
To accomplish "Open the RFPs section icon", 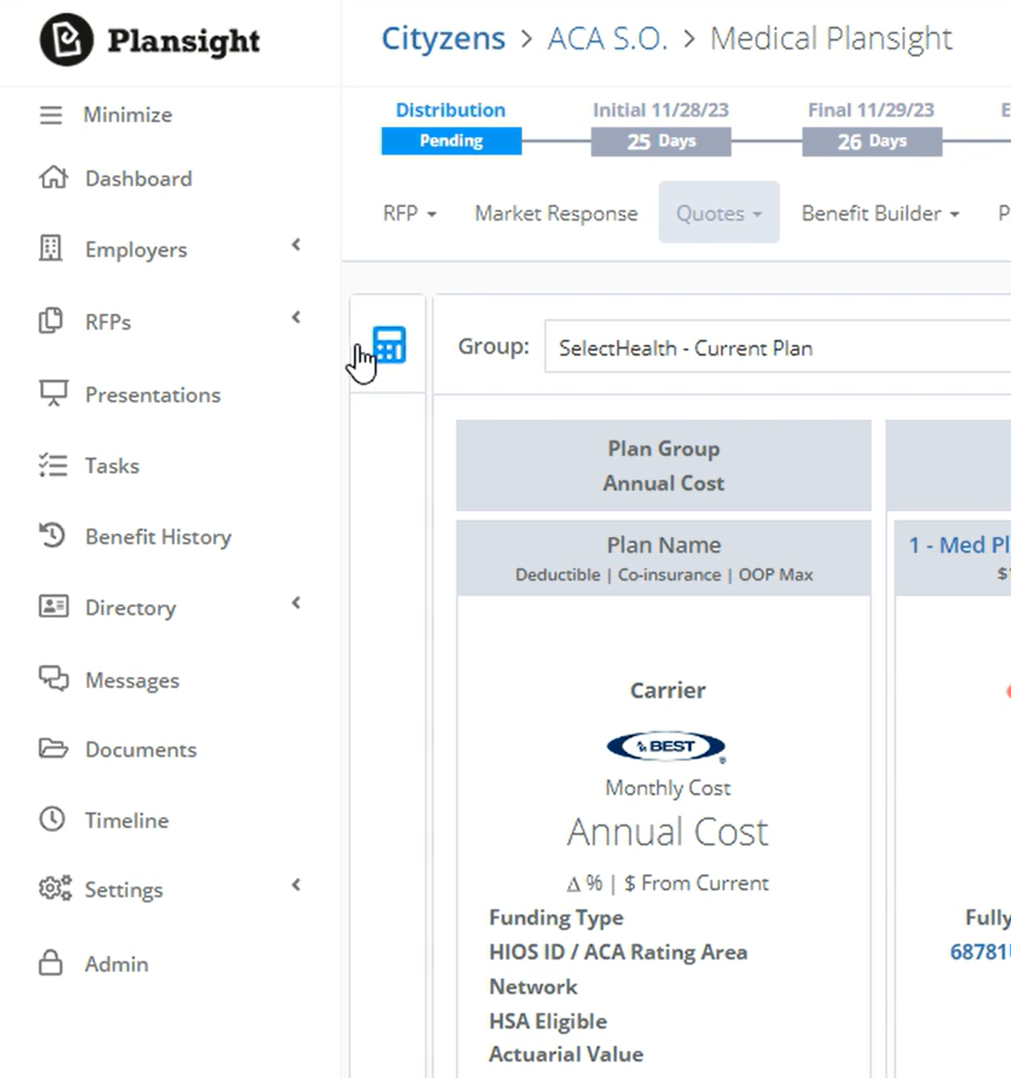I will pyautogui.click(x=52, y=320).
